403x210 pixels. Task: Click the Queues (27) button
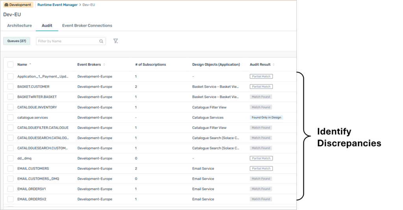(x=17, y=41)
